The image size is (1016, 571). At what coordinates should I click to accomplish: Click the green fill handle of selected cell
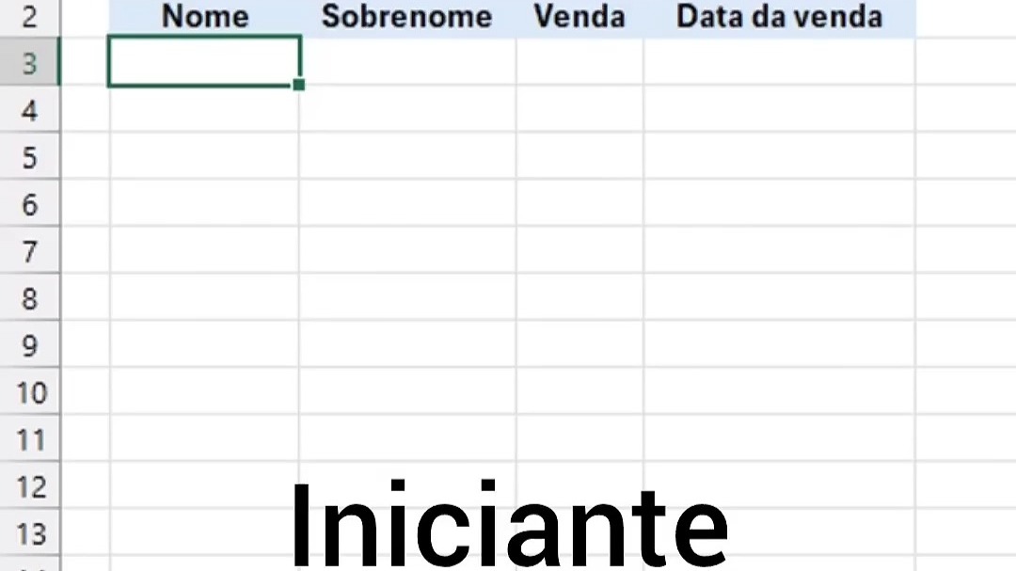(x=299, y=85)
